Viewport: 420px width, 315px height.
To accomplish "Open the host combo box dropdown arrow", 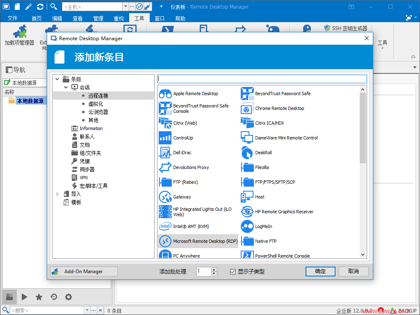I will 126,7.
